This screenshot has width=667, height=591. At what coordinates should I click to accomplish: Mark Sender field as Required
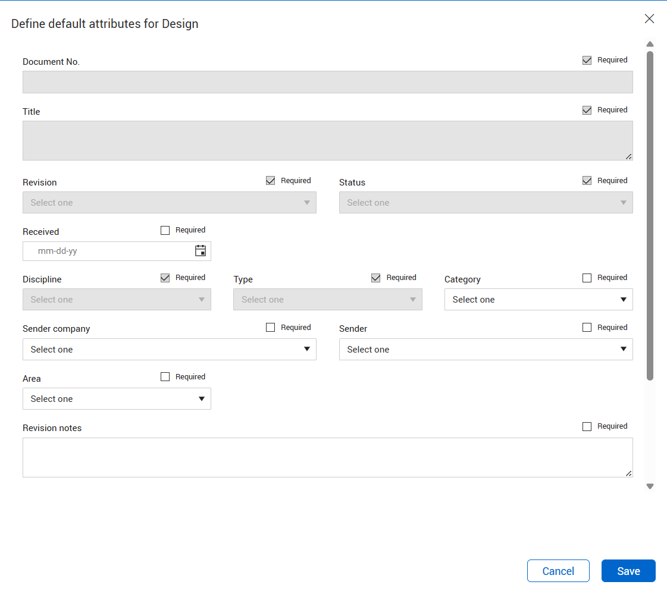[x=587, y=328]
